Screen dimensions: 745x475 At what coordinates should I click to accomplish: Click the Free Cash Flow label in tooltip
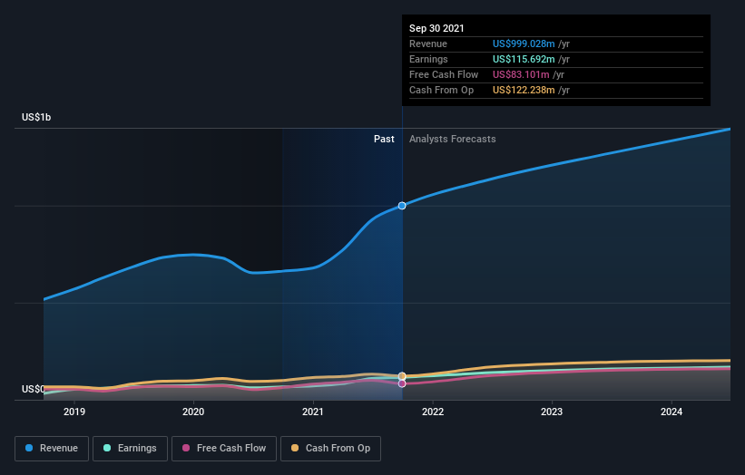coord(444,74)
